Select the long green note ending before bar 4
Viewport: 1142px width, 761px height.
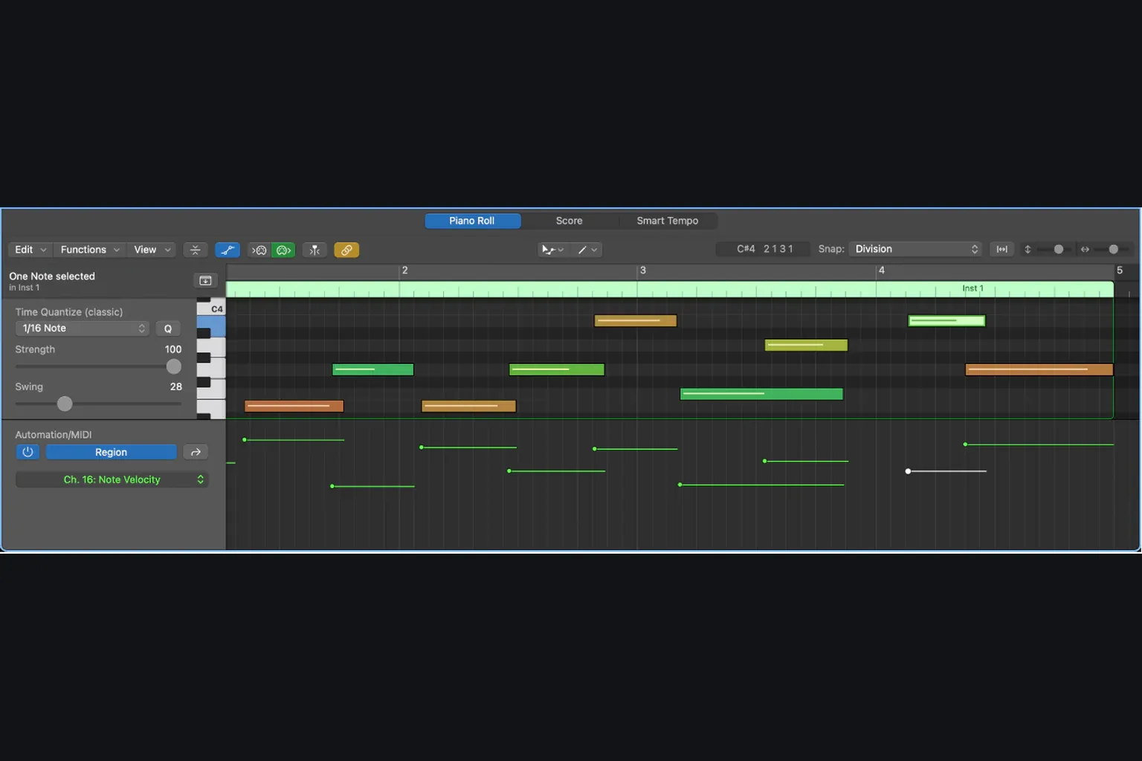761,394
